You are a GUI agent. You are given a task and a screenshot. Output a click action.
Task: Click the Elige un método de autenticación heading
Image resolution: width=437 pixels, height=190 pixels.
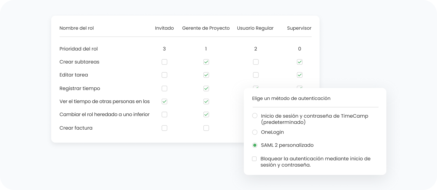291,98
